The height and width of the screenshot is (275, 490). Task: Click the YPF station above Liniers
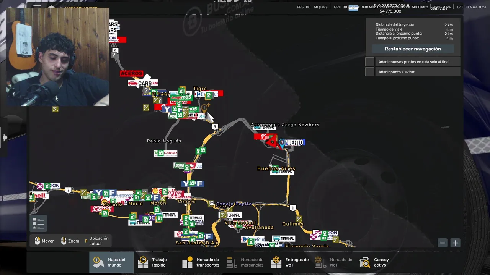tap(193, 184)
